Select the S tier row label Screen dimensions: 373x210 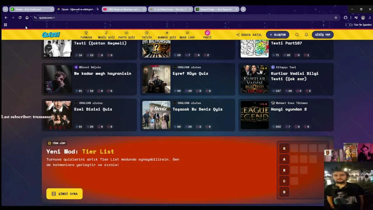pos(284,148)
